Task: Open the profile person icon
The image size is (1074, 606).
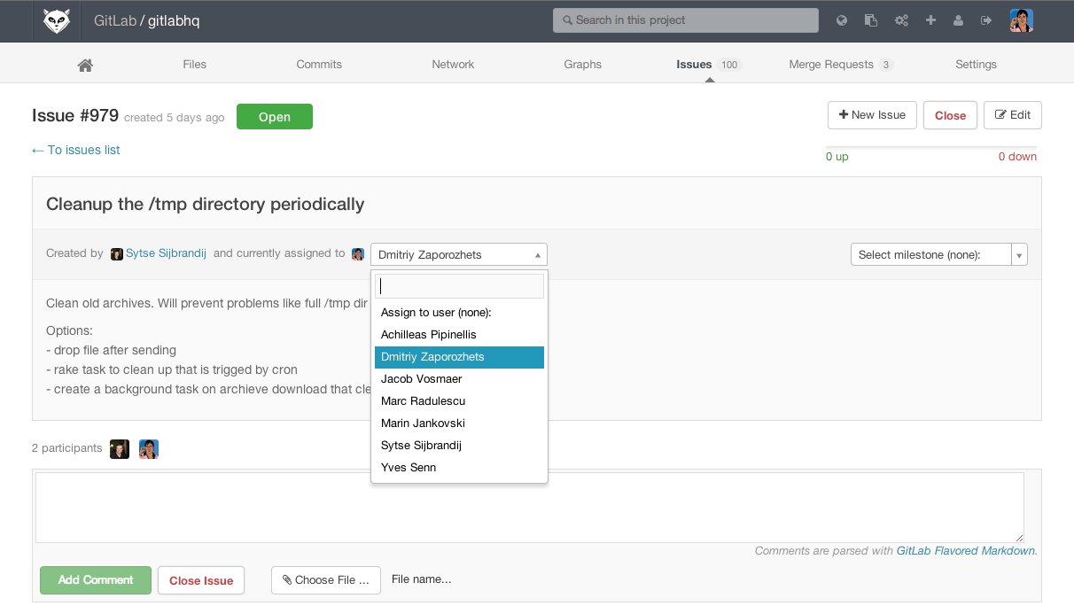Action: point(958,20)
